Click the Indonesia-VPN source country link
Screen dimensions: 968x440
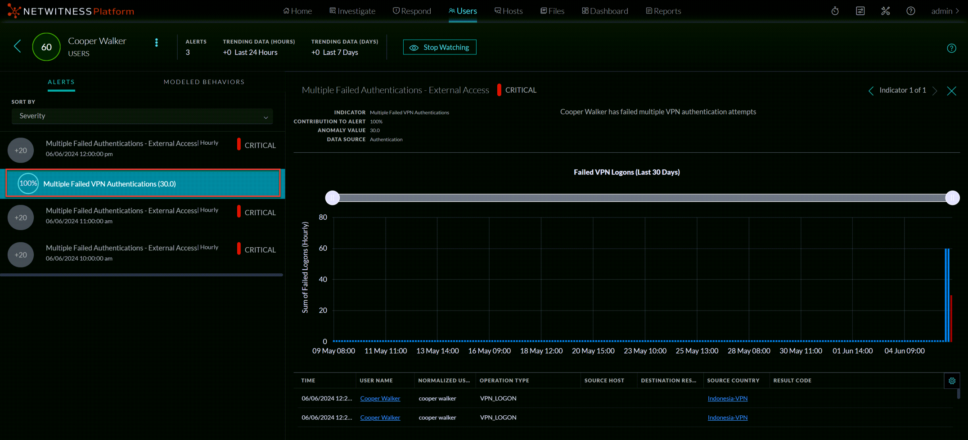click(x=727, y=398)
